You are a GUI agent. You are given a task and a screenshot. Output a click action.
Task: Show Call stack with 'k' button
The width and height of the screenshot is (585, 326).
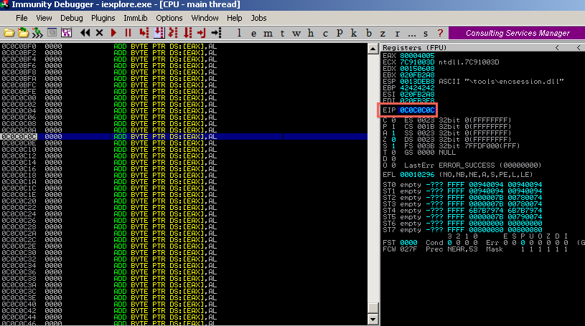354,33
